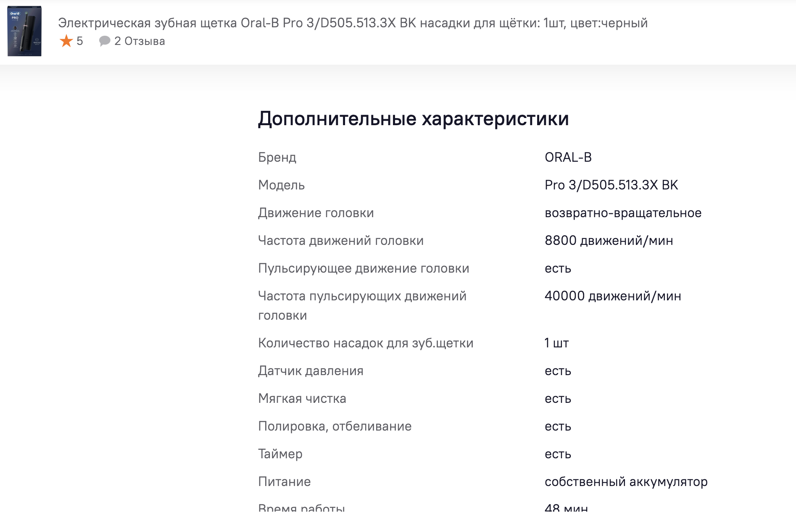Click the "Движение головки" label

coord(316,213)
